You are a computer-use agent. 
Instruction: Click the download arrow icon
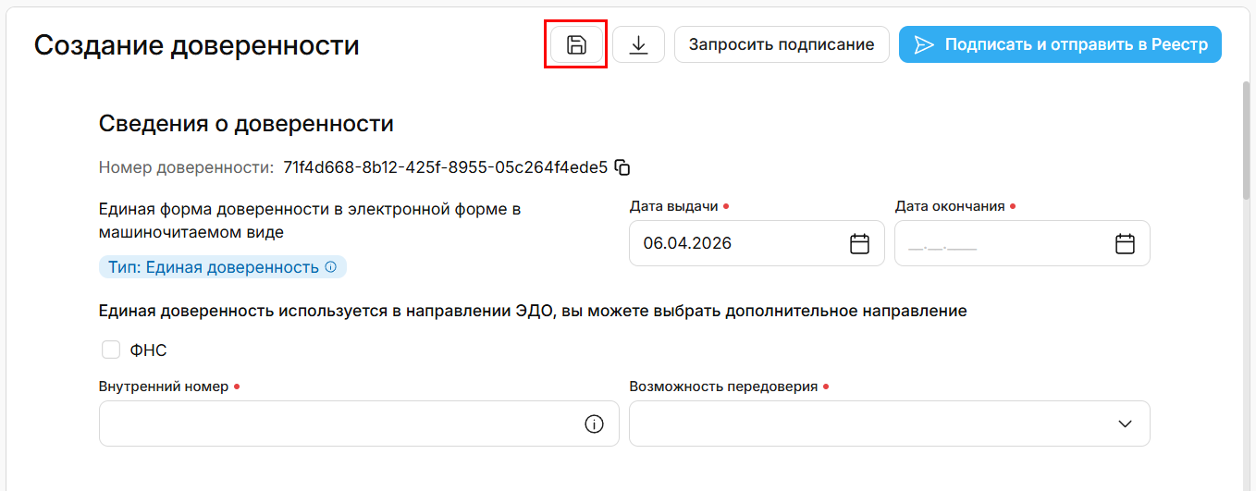click(638, 44)
